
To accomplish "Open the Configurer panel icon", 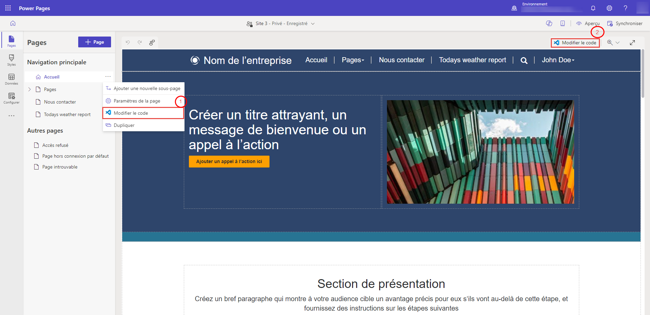I will [11, 98].
